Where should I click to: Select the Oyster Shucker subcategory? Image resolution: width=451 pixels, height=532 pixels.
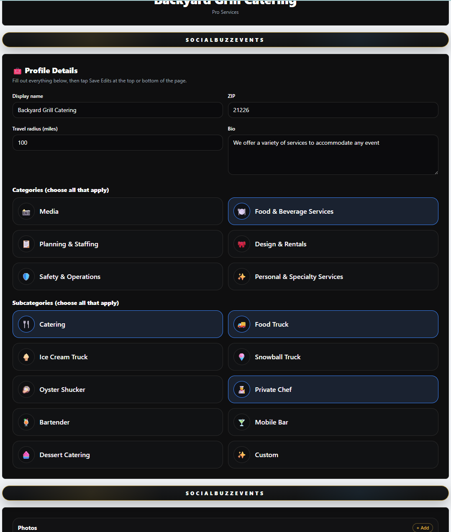(x=118, y=389)
